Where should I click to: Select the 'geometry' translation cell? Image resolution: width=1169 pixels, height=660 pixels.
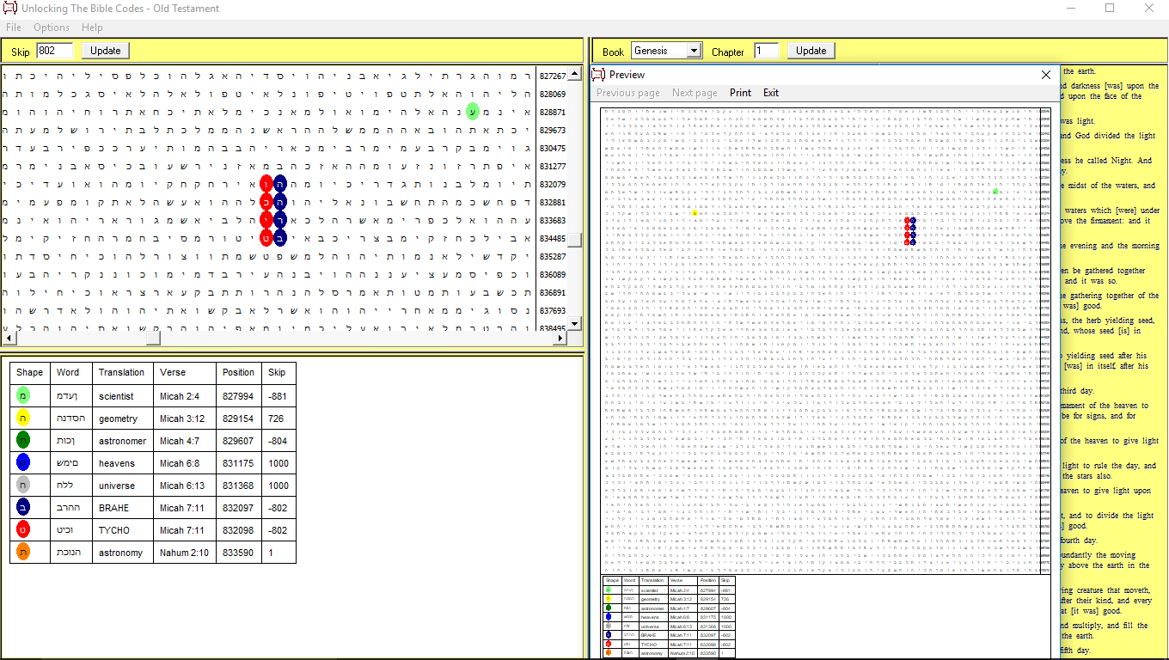point(123,419)
